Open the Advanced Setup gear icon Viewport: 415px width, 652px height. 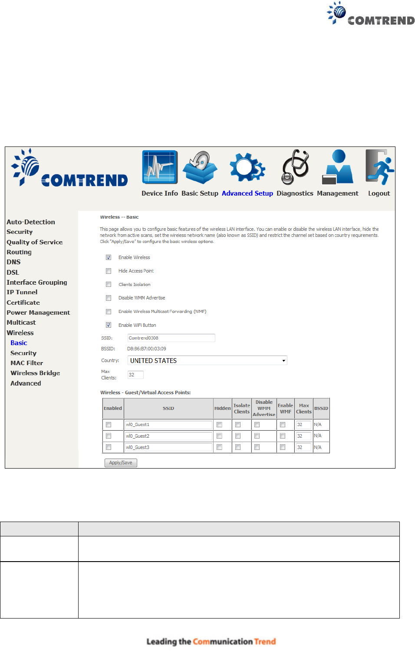tap(247, 167)
